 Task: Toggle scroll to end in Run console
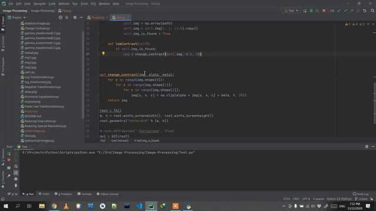point(16,172)
